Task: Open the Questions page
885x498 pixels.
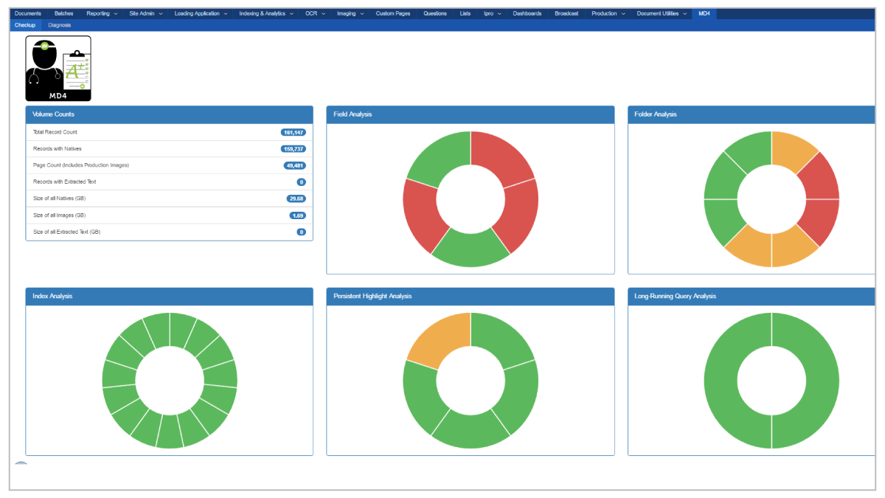Action: click(x=435, y=13)
